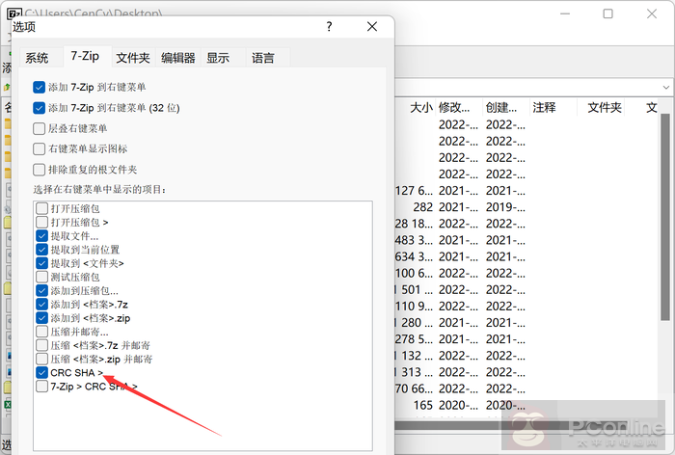Click the help question mark in dialog title bar
Screen dimensions: 675x455
point(330,27)
